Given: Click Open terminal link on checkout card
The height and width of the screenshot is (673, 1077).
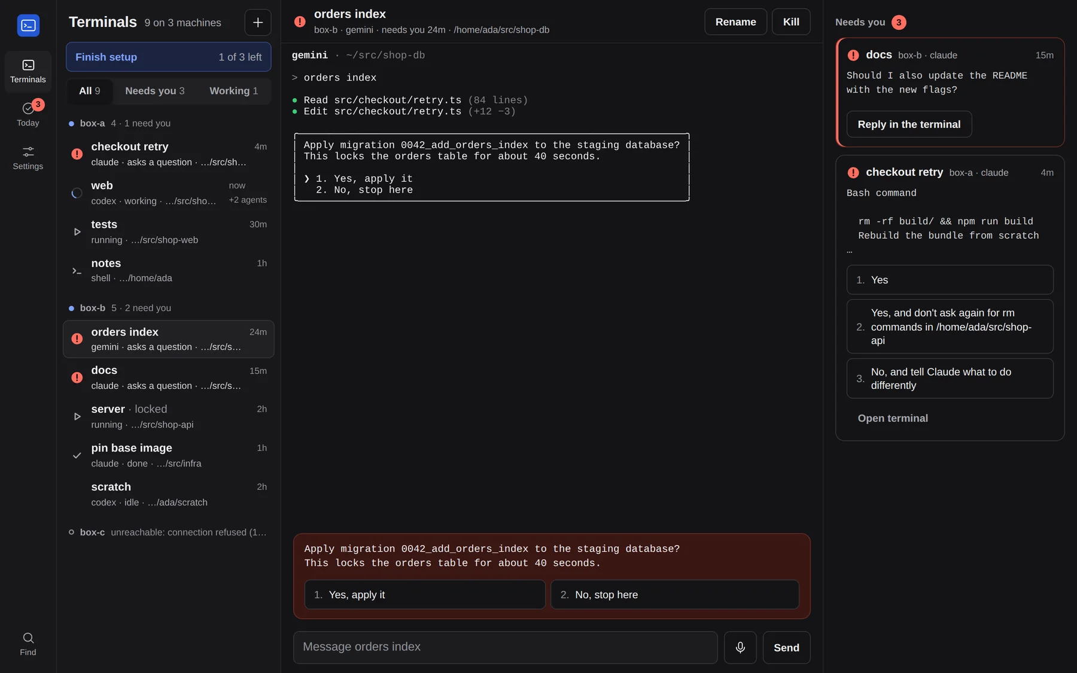Looking at the screenshot, I should tap(893, 418).
